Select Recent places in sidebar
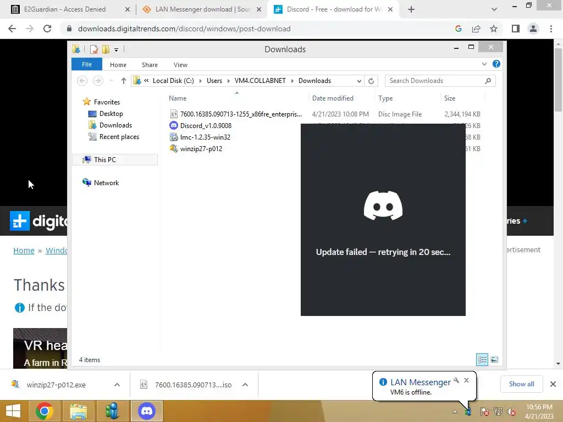Screen dimensions: 563x422 pyautogui.click(x=119, y=137)
